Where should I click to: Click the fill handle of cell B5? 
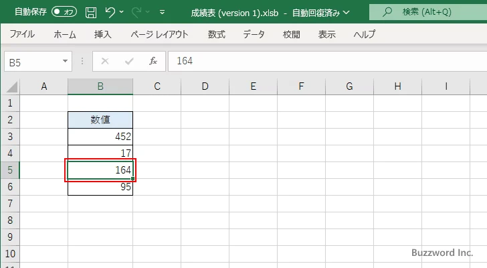133,179
